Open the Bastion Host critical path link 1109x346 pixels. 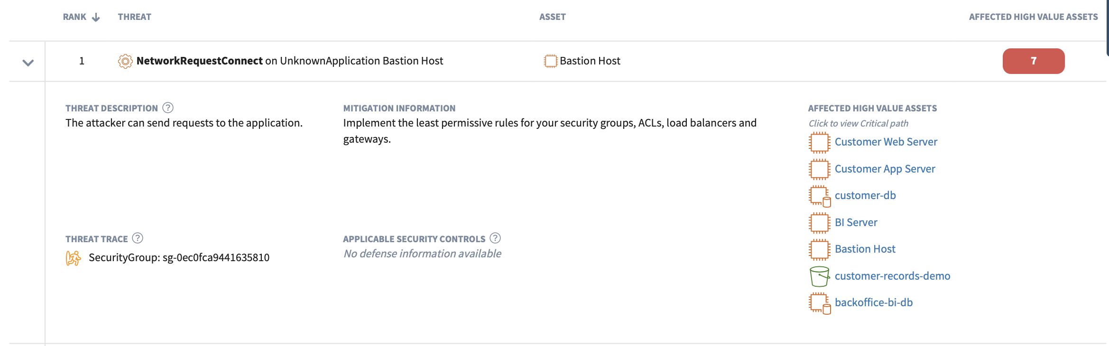(x=865, y=249)
